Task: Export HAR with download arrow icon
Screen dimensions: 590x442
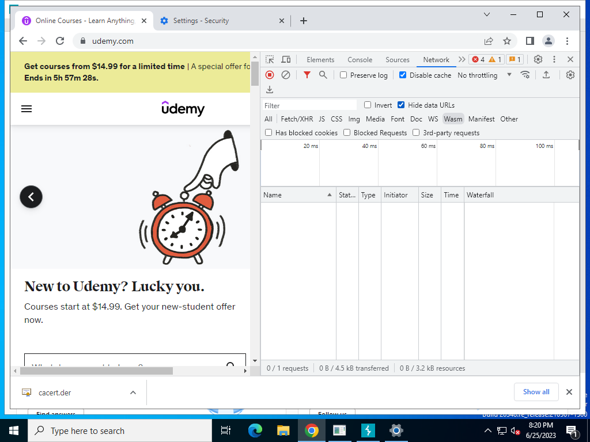Action: coord(270,89)
